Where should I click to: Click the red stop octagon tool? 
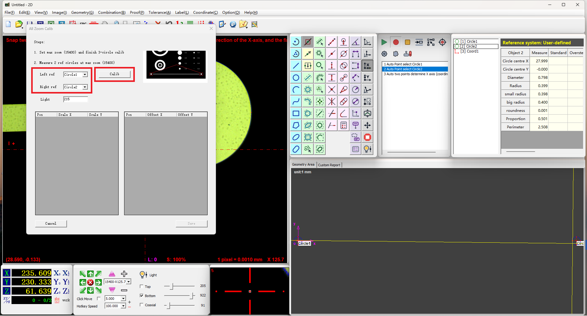point(367,137)
